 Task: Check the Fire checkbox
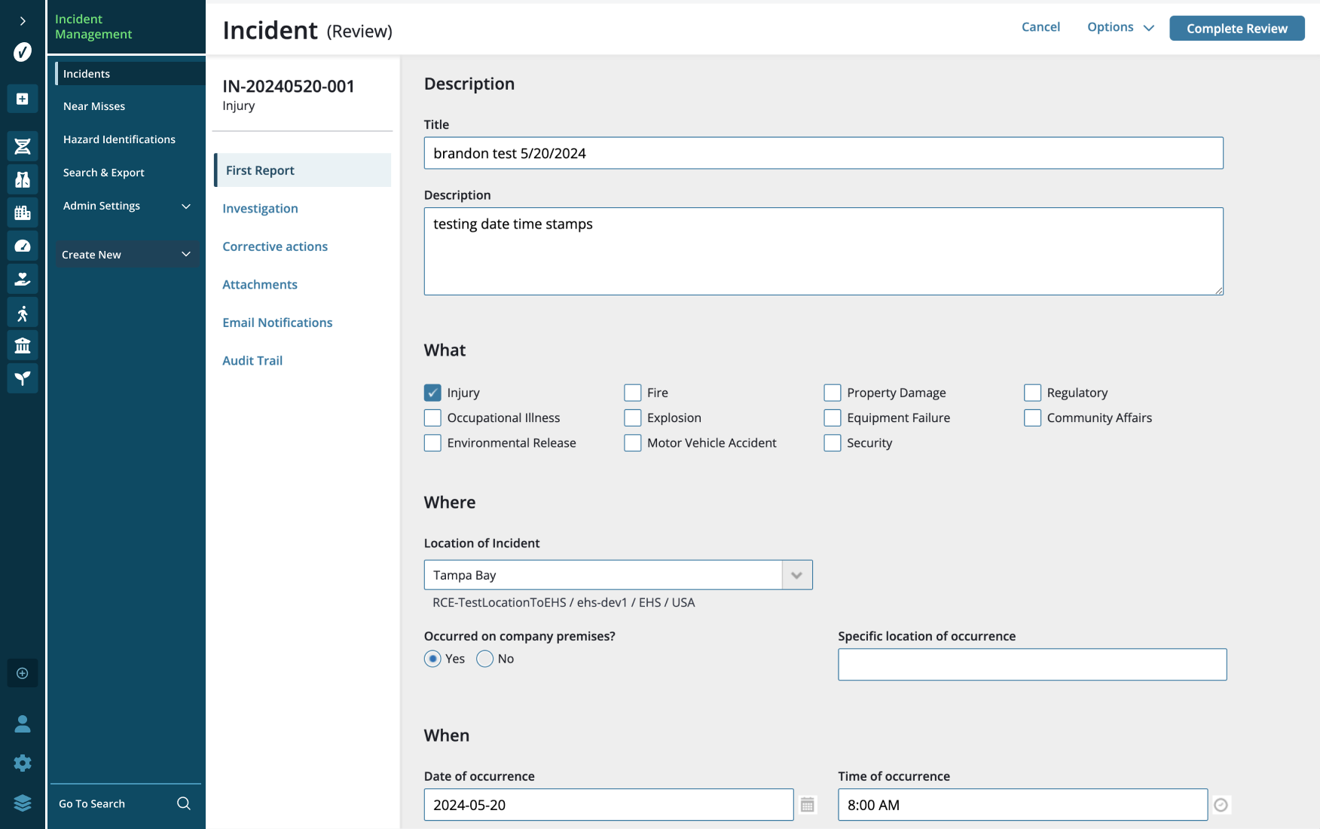coord(633,393)
